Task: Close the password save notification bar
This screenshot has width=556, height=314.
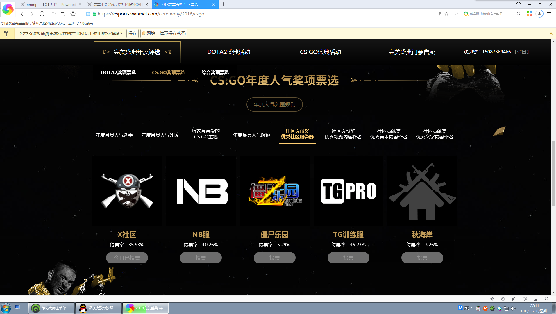Action: coord(551,33)
